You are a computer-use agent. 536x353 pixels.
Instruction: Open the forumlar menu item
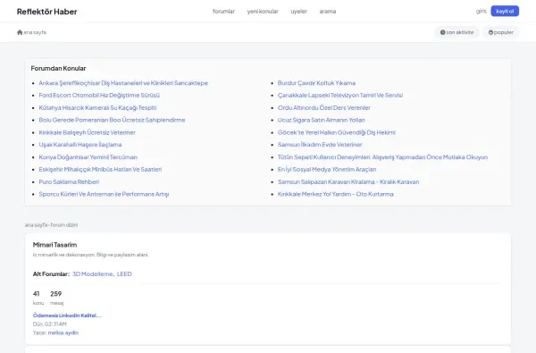point(223,12)
